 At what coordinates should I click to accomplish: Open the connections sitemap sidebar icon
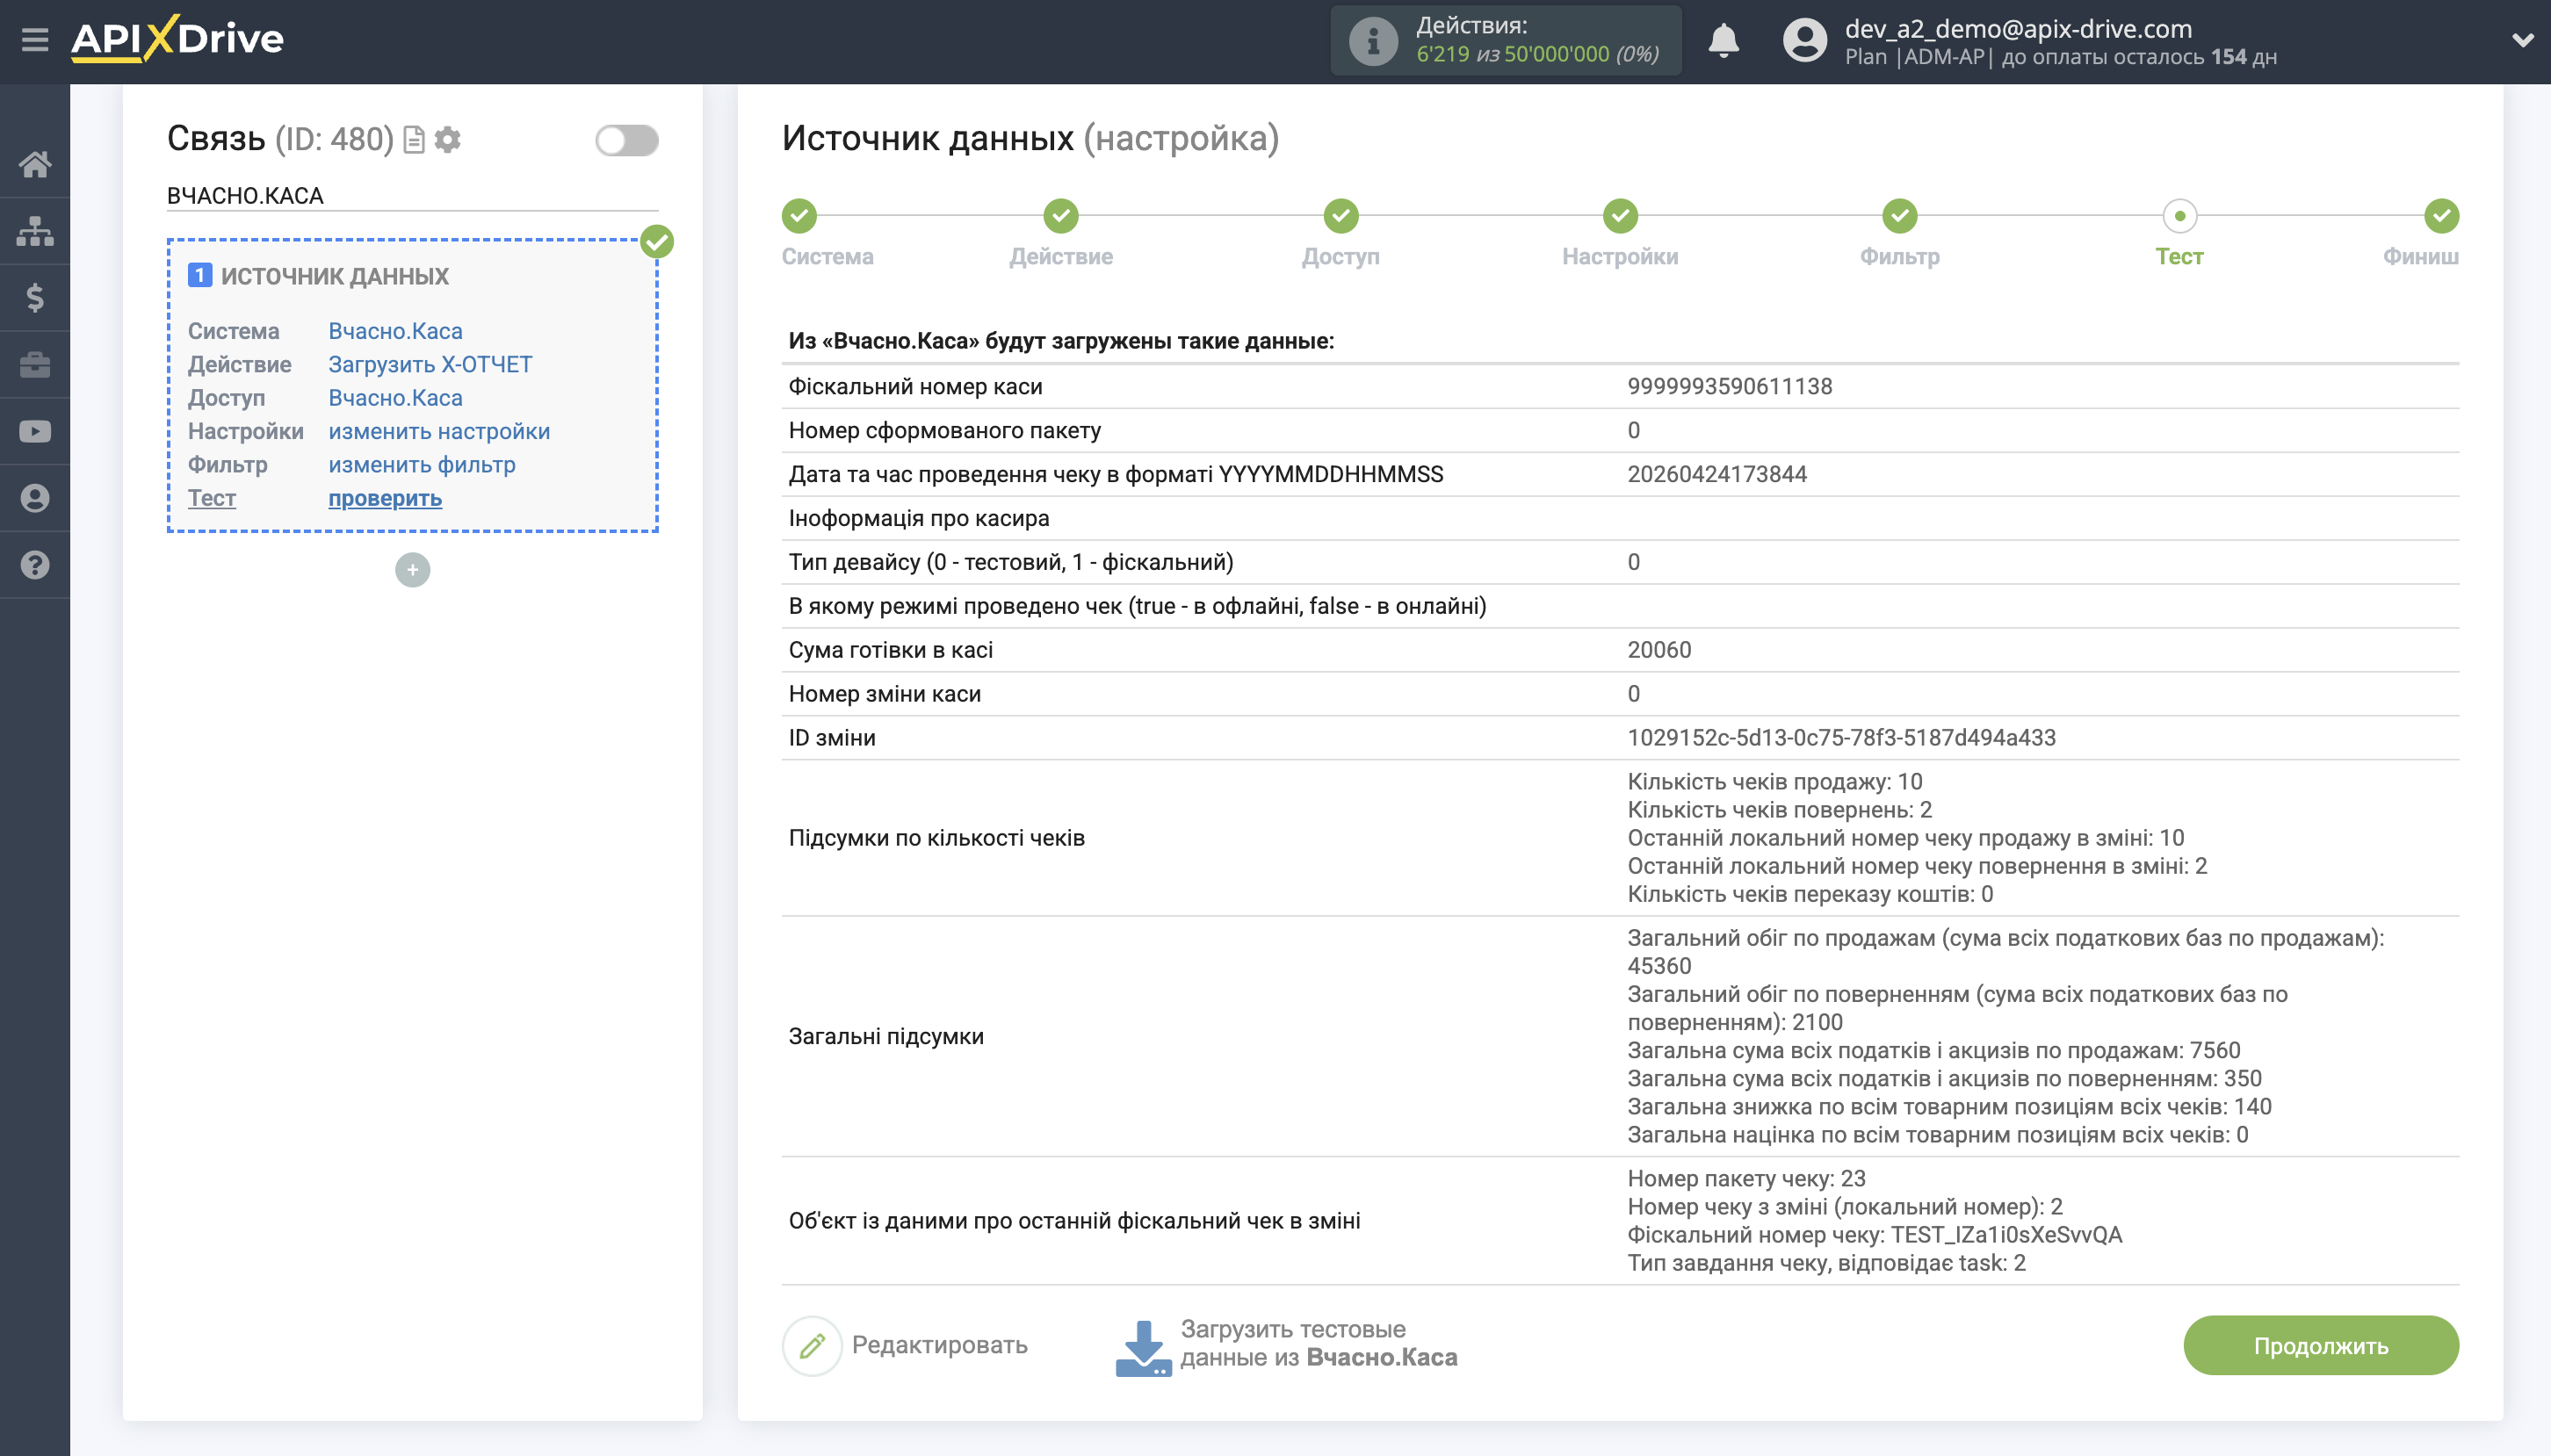[x=35, y=231]
